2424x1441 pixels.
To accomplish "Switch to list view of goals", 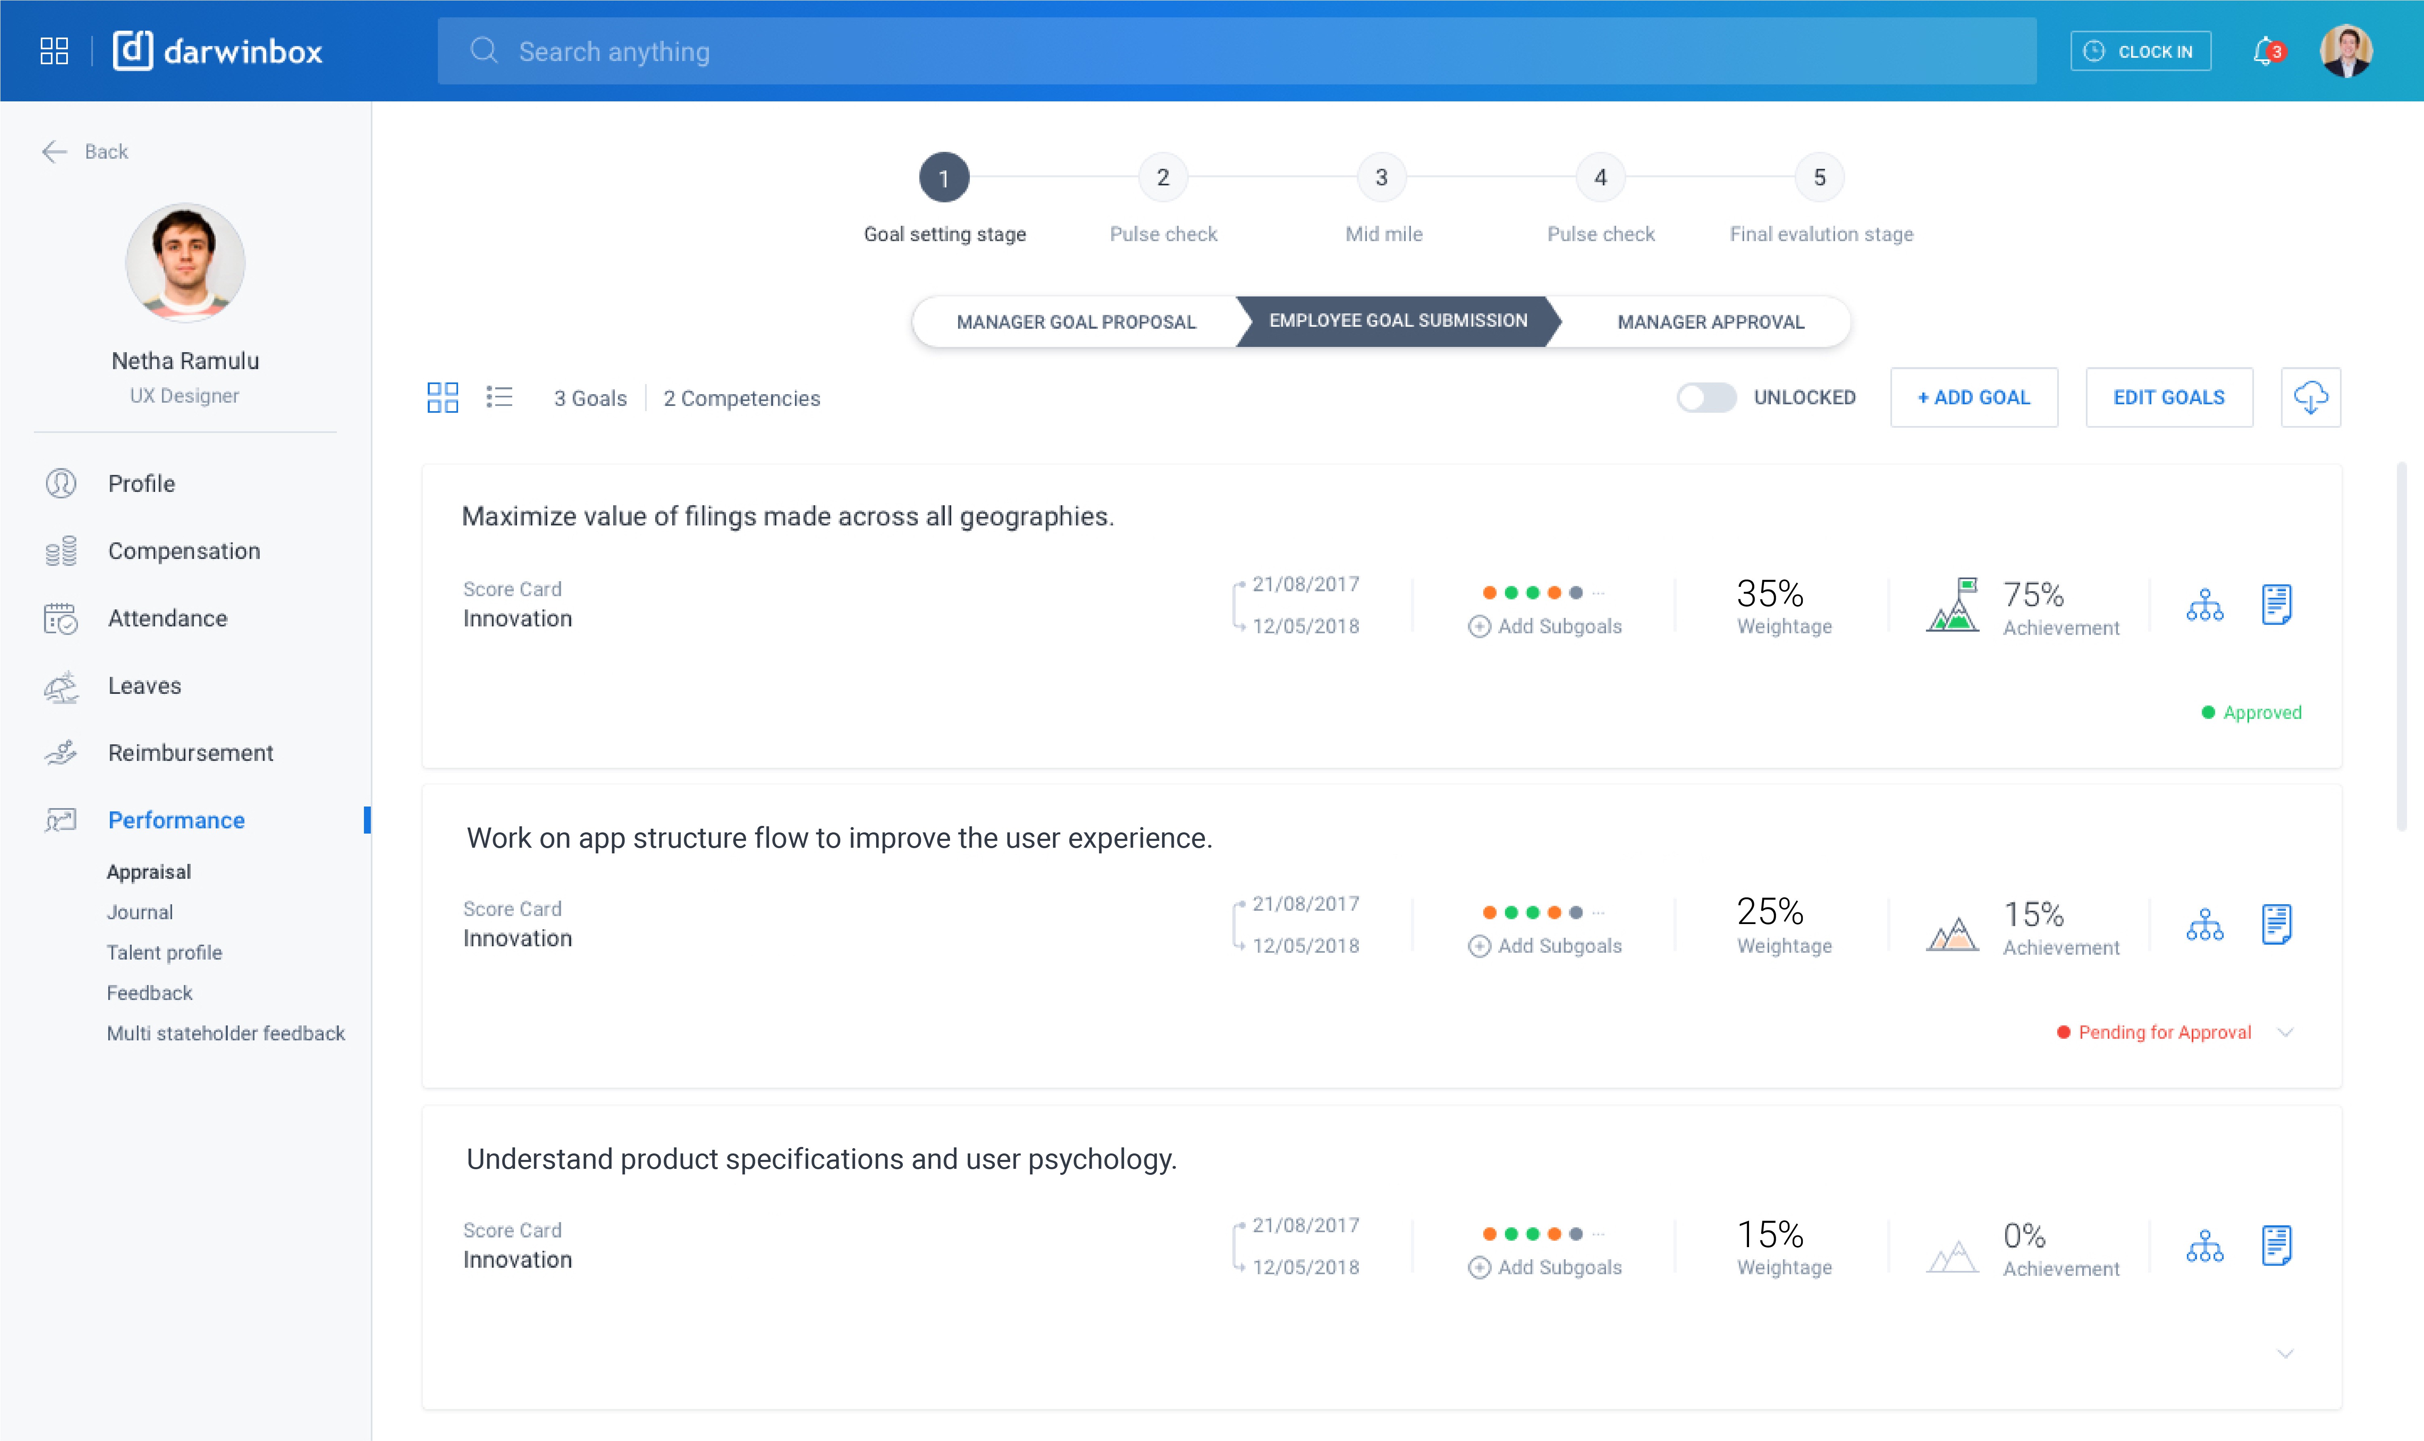I will point(499,396).
